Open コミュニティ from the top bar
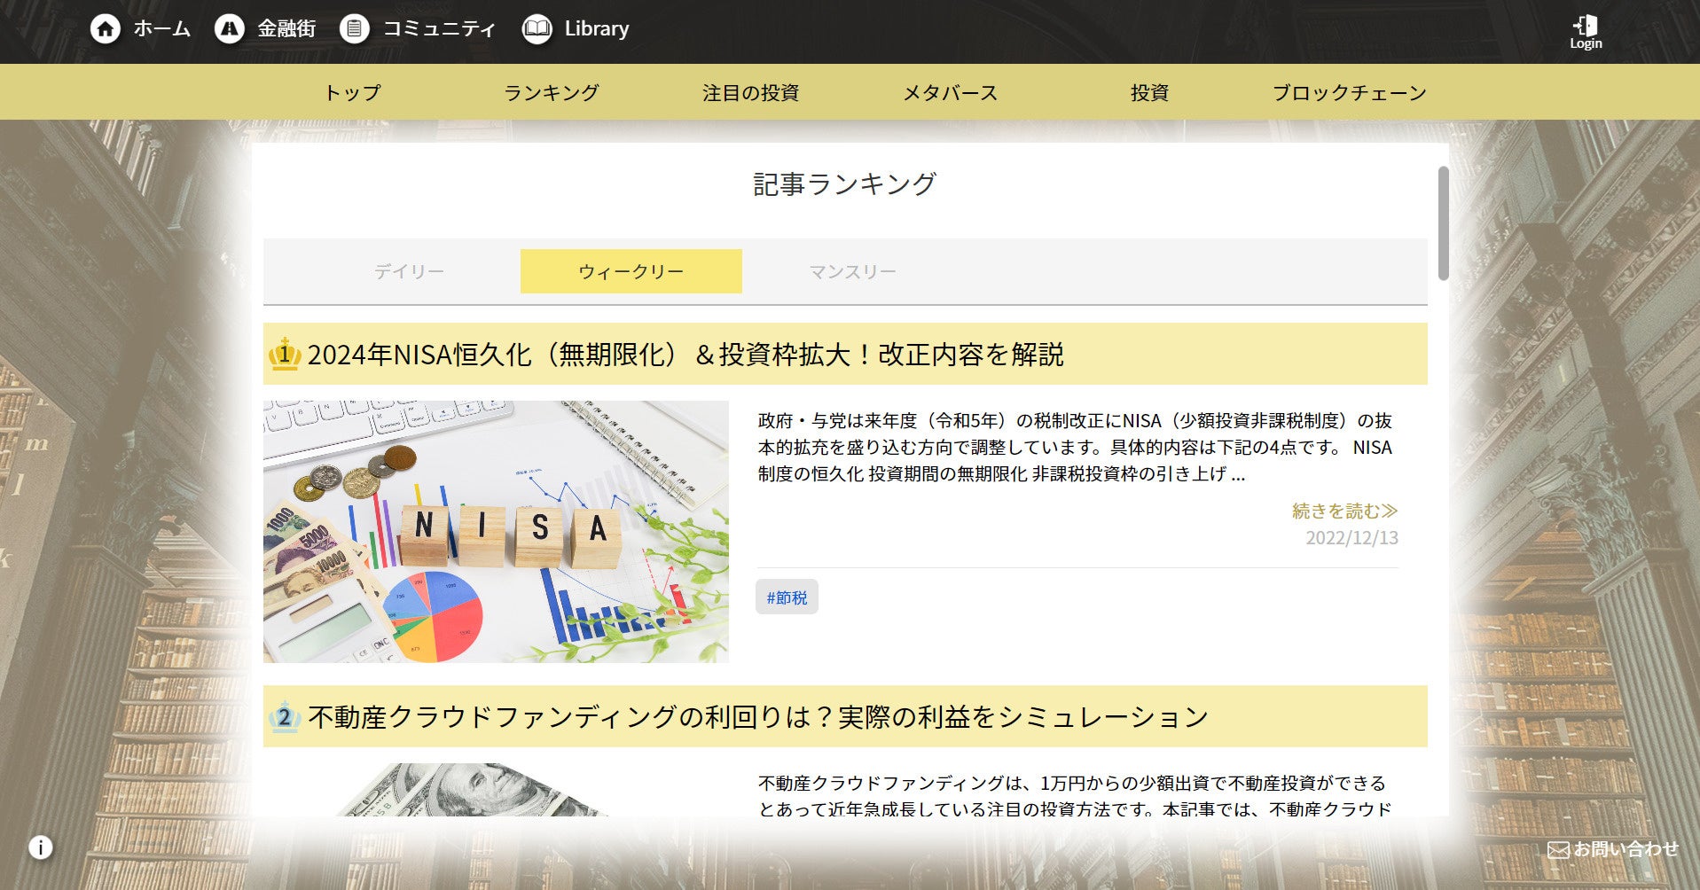 click(439, 29)
